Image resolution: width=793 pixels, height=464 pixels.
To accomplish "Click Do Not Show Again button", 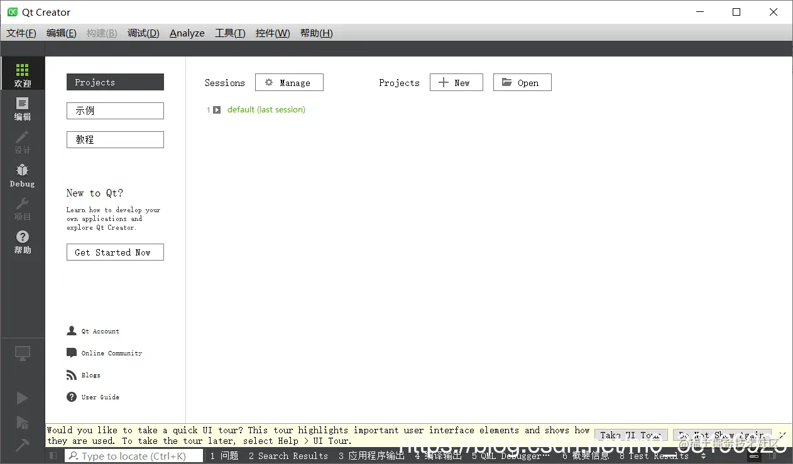I will coord(722,435).
